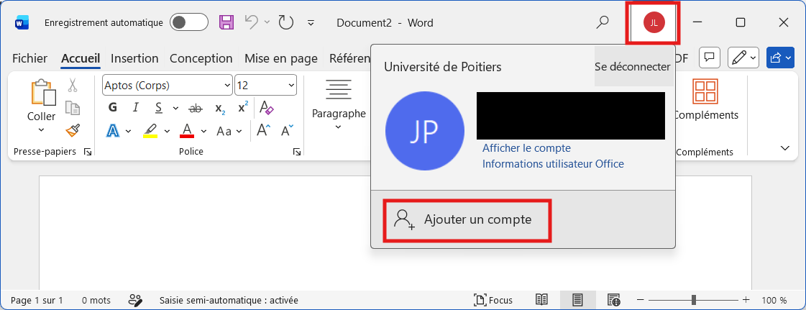The image size is (806, 310).
Task: Click the blue text effects A icon
Action: click(113, 131)
